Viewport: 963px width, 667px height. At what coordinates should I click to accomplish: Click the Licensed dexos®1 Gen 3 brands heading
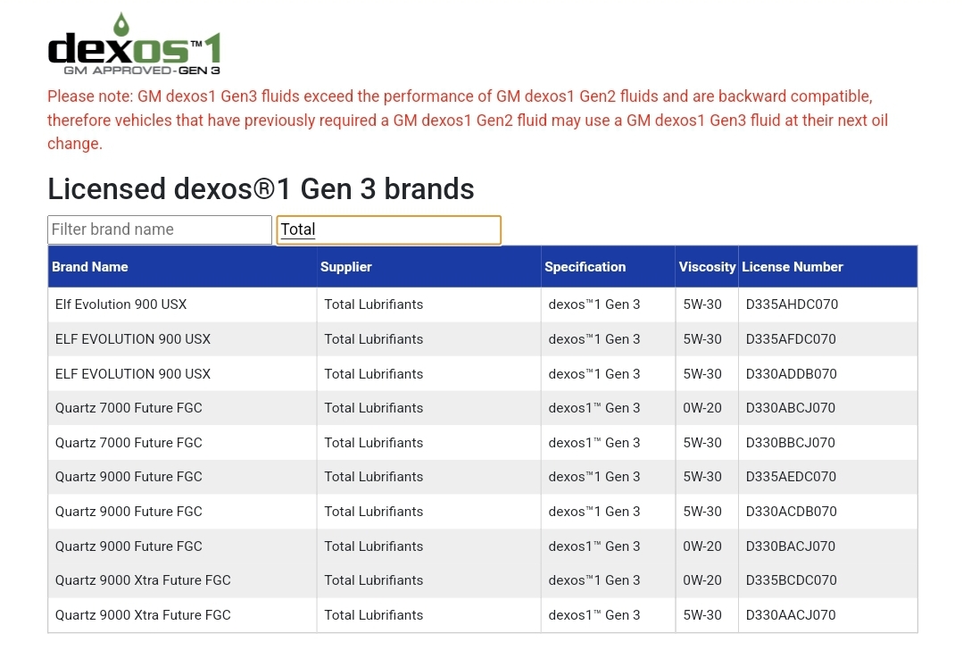coord(261,188)
